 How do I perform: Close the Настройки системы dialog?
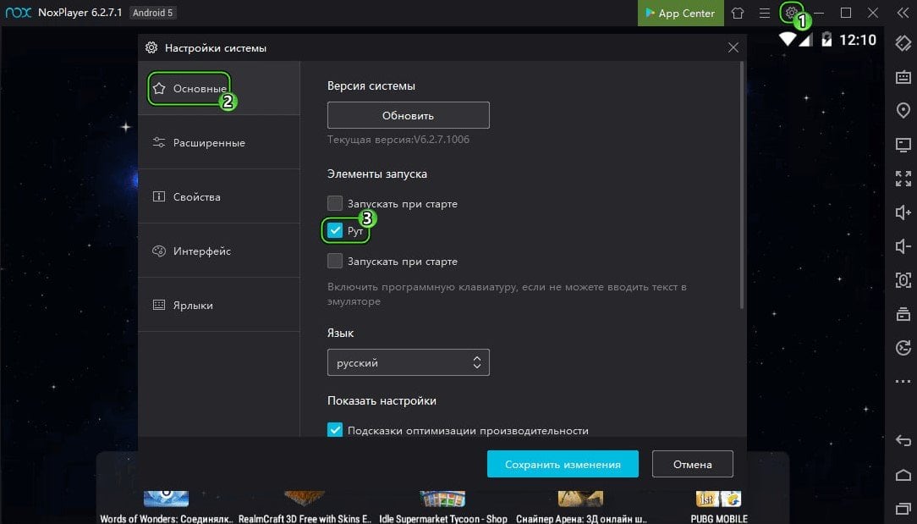733,47
